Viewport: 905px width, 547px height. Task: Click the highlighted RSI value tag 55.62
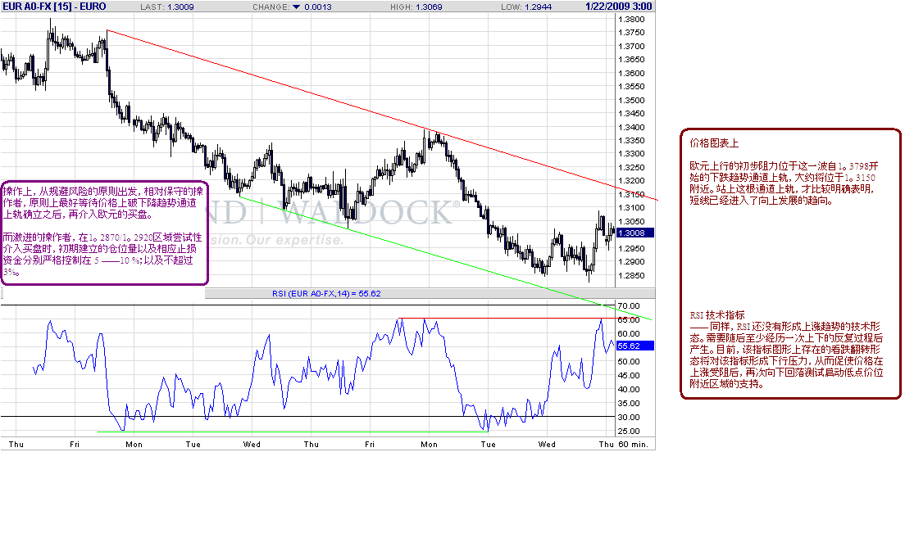click(x=634, y=346)
